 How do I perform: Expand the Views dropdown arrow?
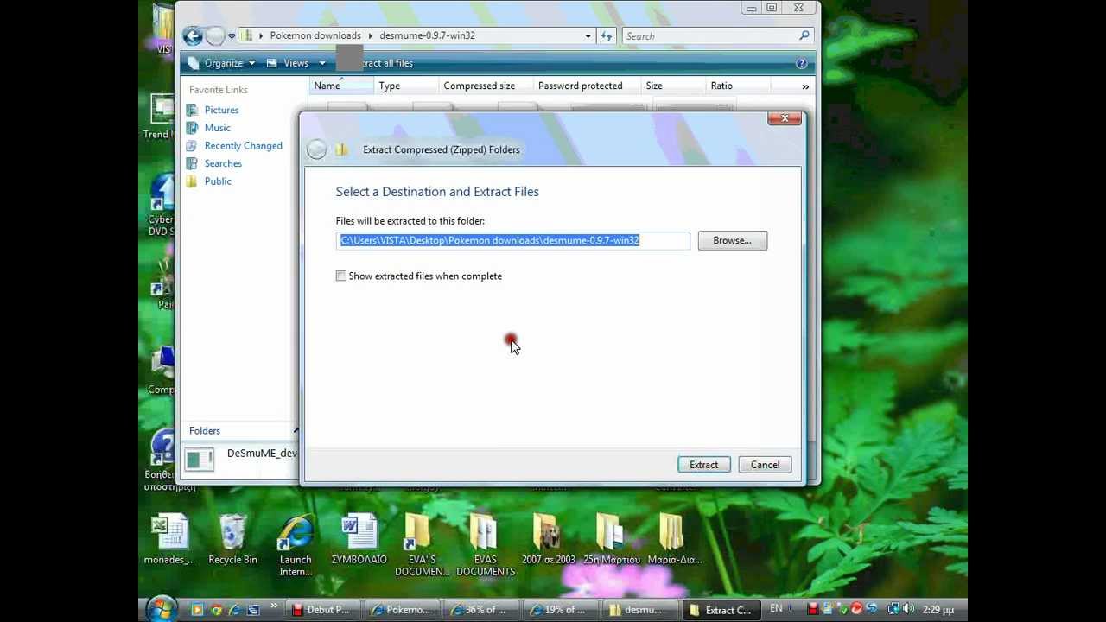tap(322, 63)
